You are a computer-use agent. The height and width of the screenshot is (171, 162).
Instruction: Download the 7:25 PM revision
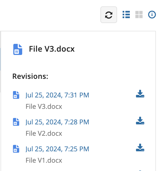tap(140, 148)
